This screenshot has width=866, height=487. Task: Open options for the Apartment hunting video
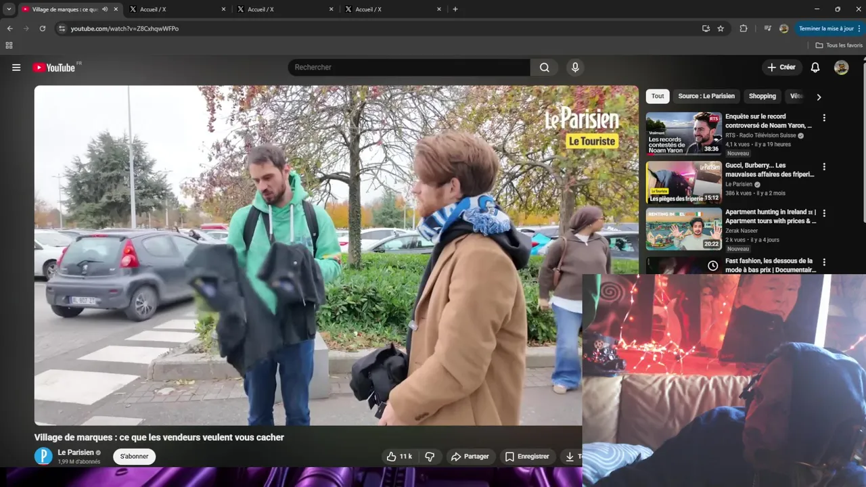pos(824,213)
